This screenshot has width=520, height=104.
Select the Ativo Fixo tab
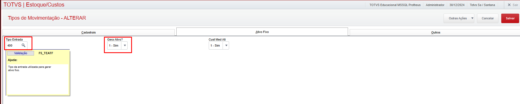(x=262, y=32)
